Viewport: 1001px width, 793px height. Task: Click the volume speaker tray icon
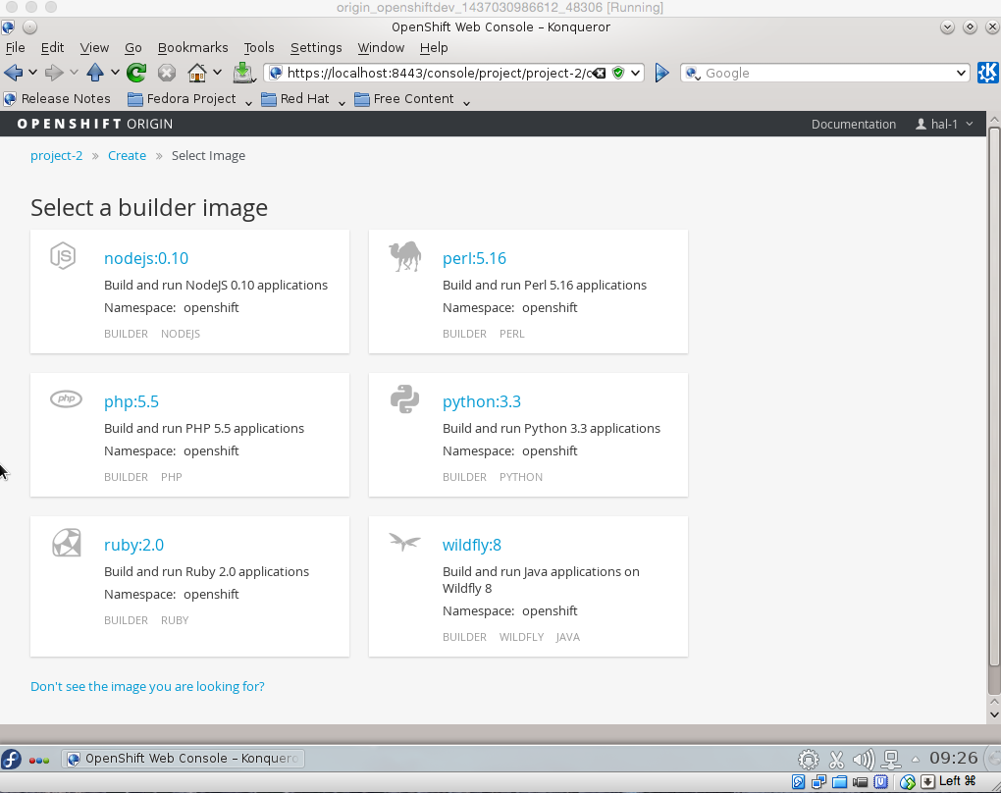click(x=864, y=759)
